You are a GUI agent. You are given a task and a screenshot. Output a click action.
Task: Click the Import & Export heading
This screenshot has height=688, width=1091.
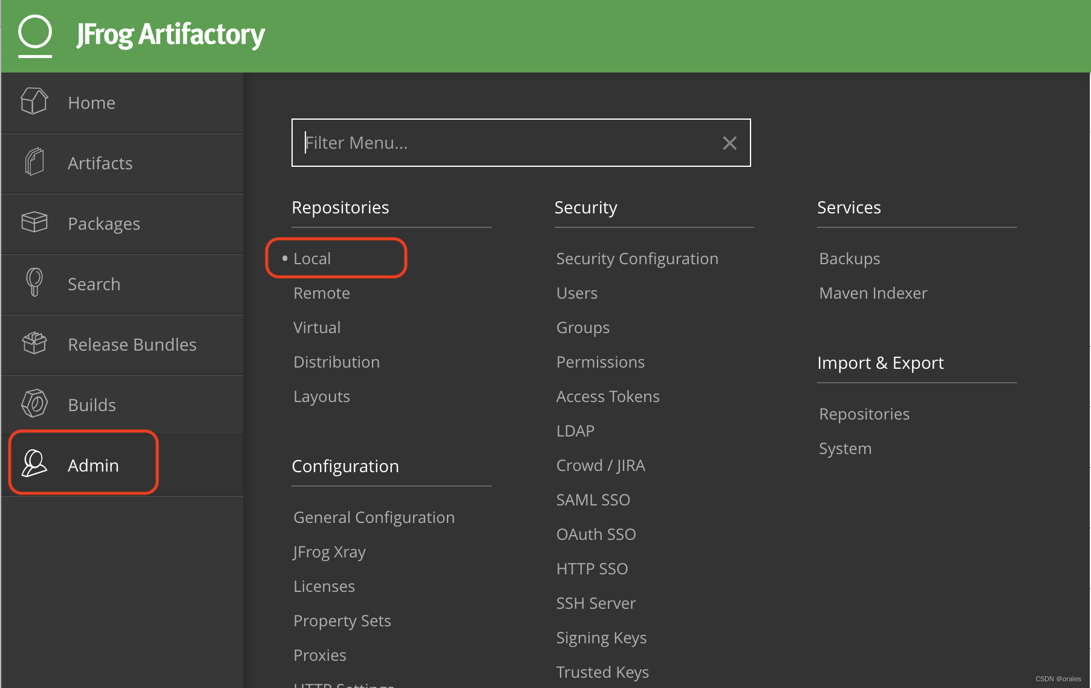tap(881, 363)
